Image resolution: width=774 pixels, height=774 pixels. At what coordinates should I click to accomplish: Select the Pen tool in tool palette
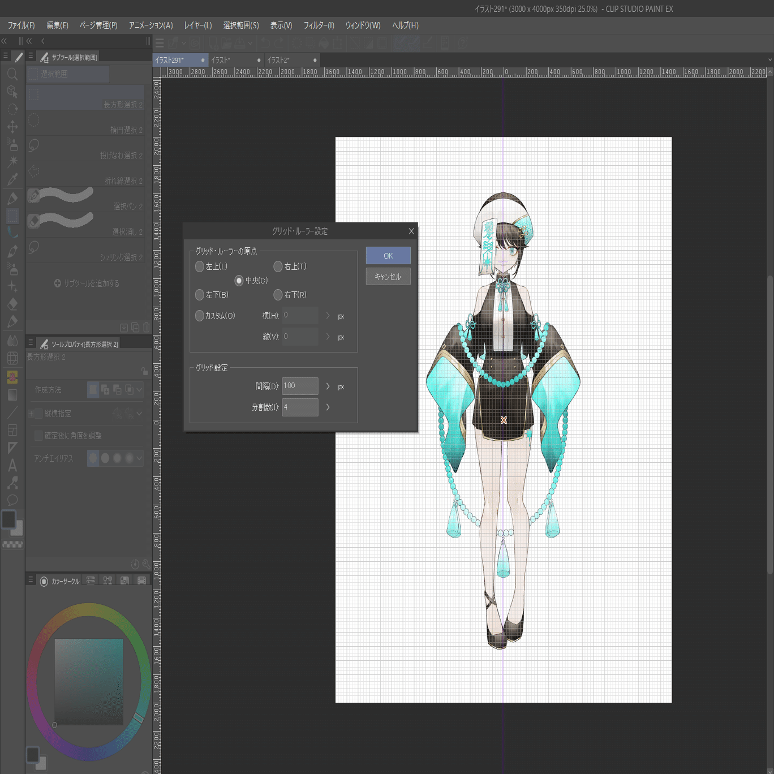[x=12, y=198]
